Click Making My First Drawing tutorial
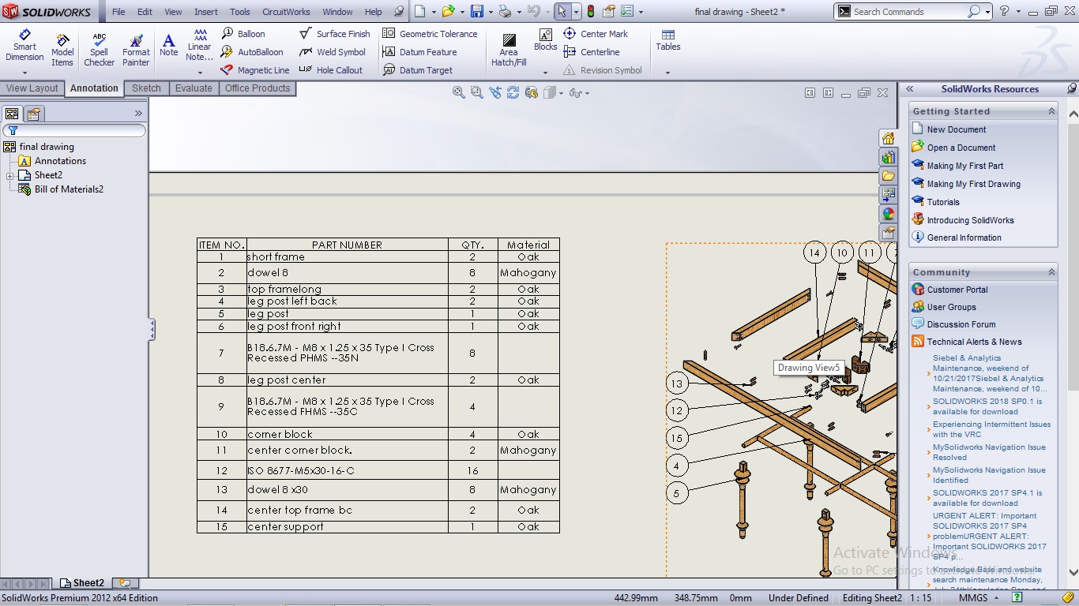This screenshot has width=1079, height=606. (973, 183)
